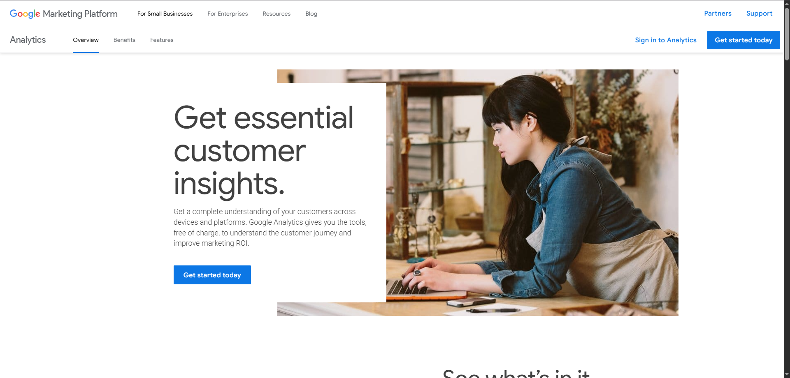Click the Analytics product title
Image resolution: width=790 pixels, height=378 pixels.
tap(28, 40)
